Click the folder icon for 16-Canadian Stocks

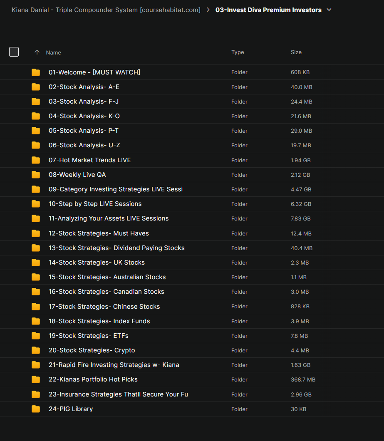[36, 292]
